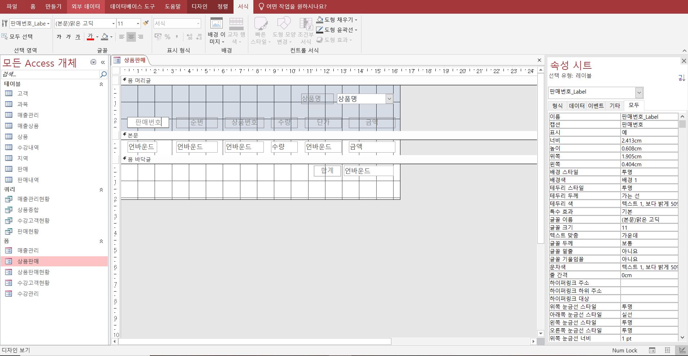This screenshot has width=688, height=356.
Task: Open the 판매현황 query in navigation pane
Action: pos(28,231)
